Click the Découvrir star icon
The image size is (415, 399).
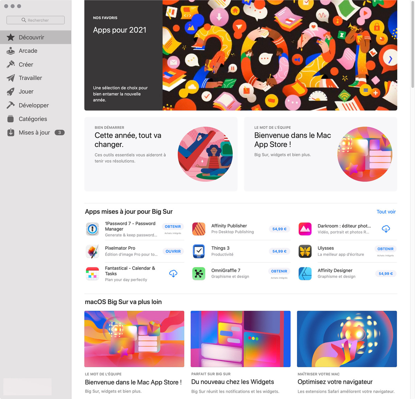tap(11, 37)
